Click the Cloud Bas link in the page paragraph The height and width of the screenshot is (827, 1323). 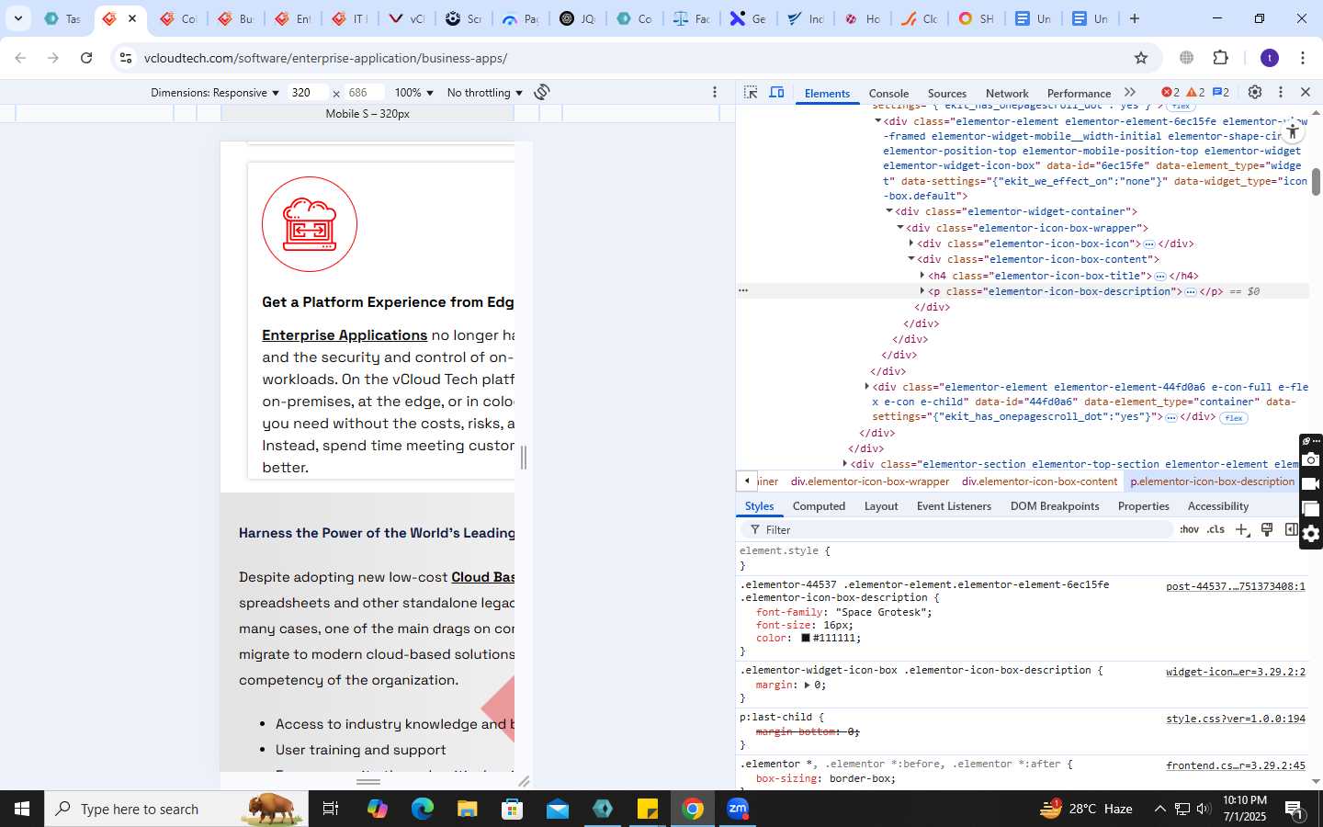click(482, 577)
